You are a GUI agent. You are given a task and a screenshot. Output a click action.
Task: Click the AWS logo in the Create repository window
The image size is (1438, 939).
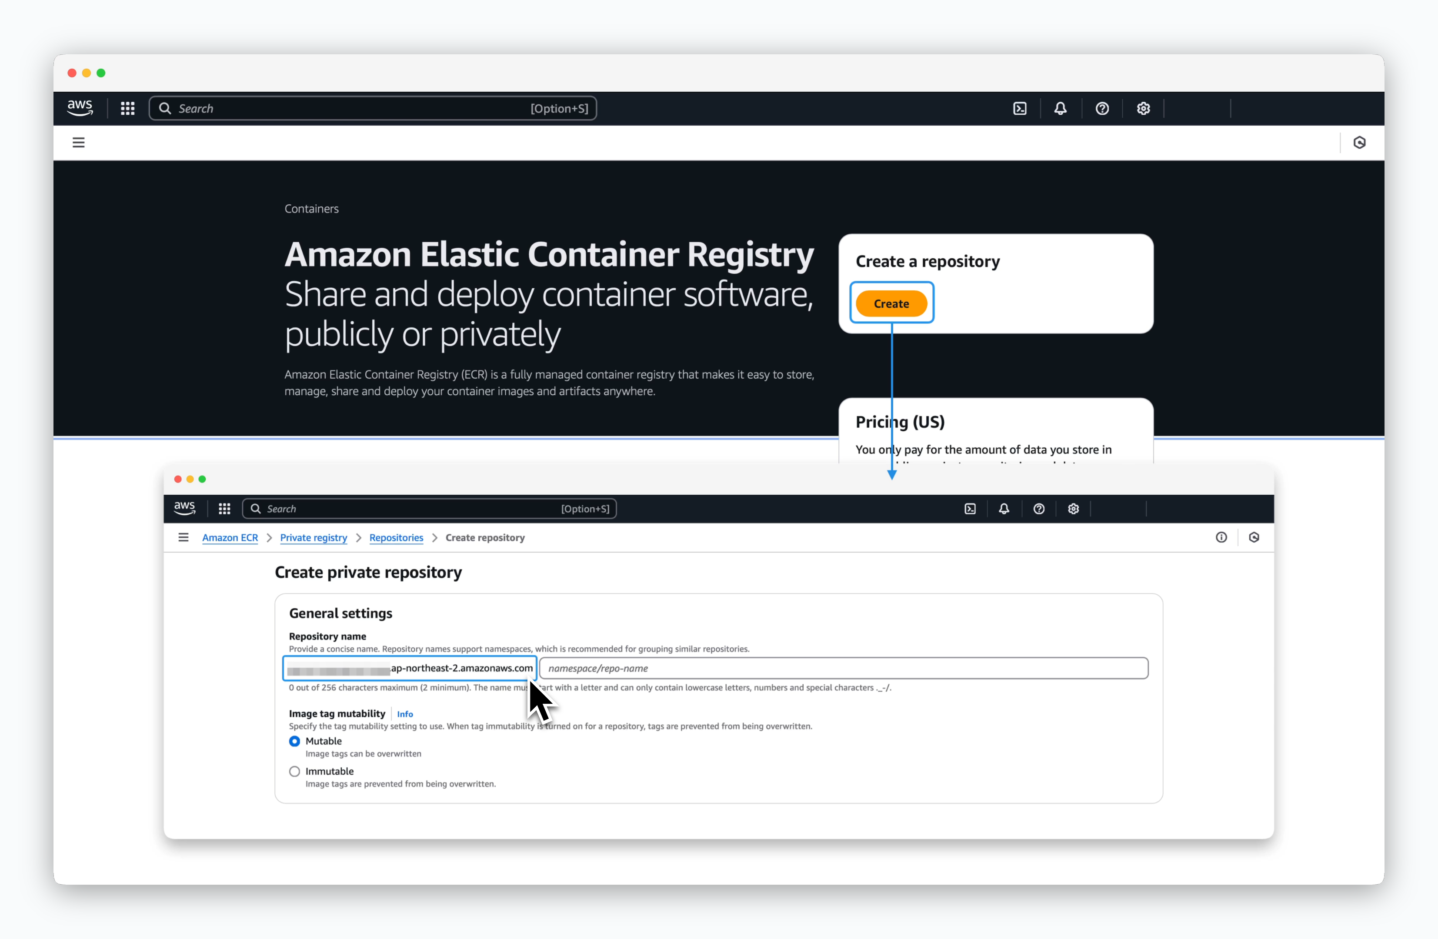click(184, 509)
